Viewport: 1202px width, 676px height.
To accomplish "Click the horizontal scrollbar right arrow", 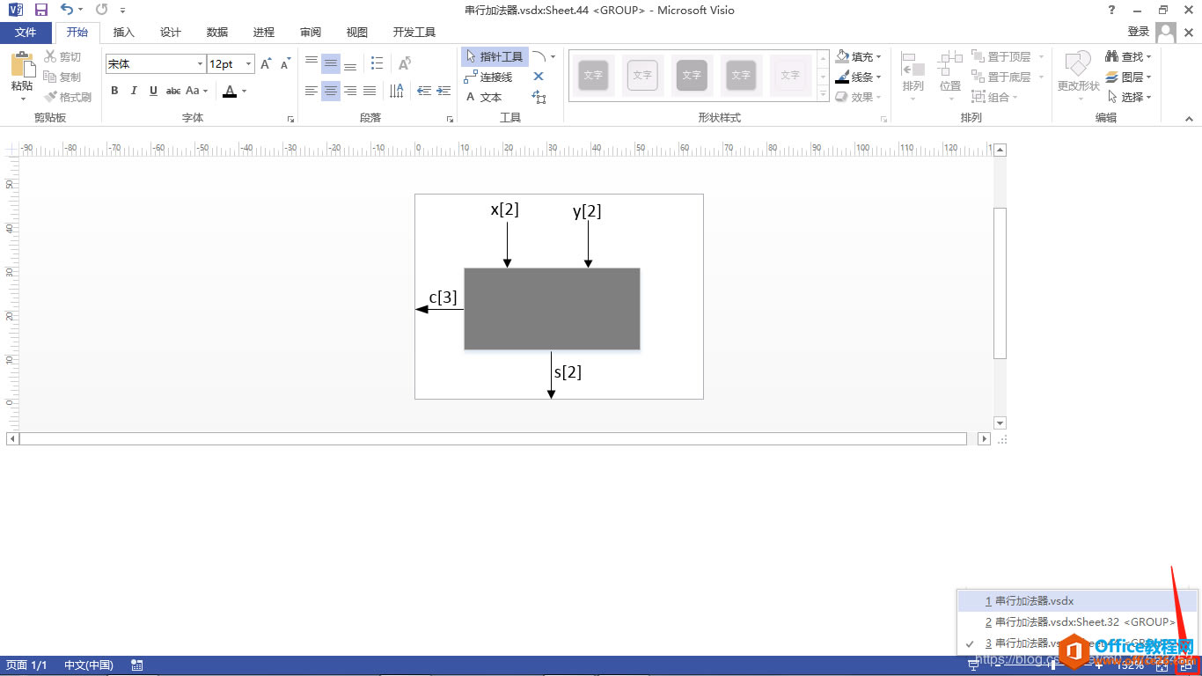I will (985, 437).
